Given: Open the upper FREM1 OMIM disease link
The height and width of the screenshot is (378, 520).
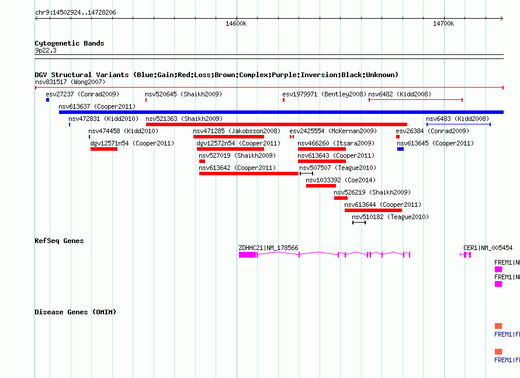Looking at the screenshot, I should (507, 335).
